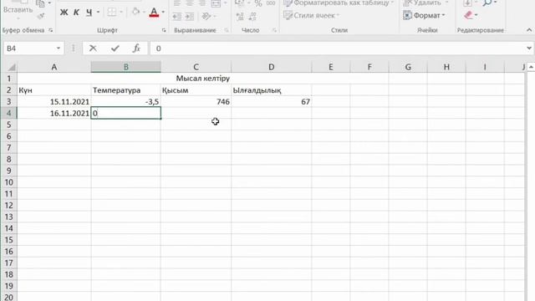Apply italic with the К button
Screen dimensions: 535x301
[x=76, y=13]
